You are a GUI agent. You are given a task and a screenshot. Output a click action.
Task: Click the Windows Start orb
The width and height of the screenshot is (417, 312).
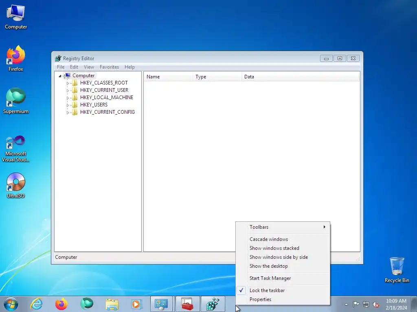(x=11, y=304)
